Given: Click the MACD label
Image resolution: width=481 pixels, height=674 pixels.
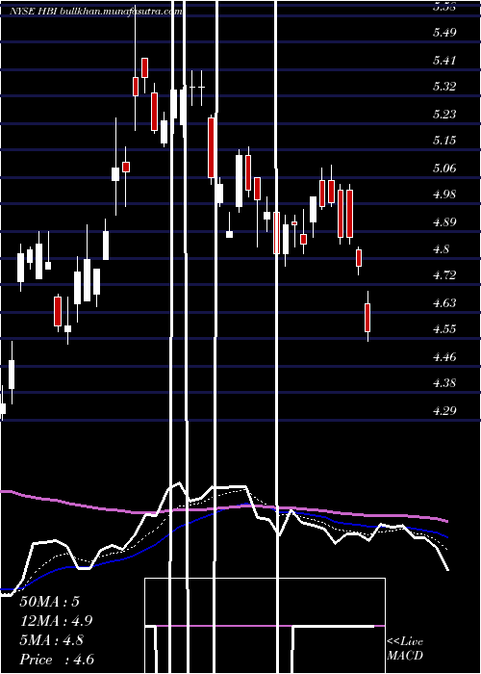Looking at the screenshot, I should coord(405,656).
